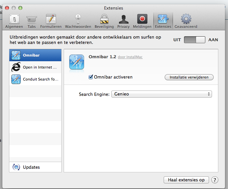228x189 pixels.
Task: Select Open in Internet extension row
Action: (x=35, y=67)
